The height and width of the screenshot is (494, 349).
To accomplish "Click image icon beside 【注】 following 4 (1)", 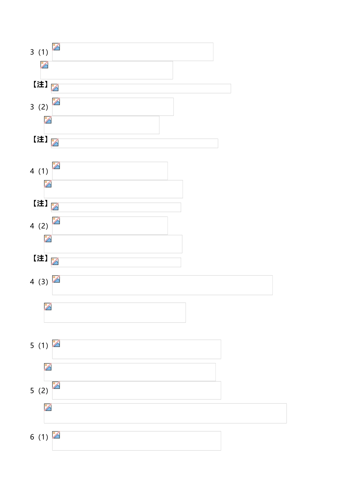I will pyautogui.click(x=55, y=207).
